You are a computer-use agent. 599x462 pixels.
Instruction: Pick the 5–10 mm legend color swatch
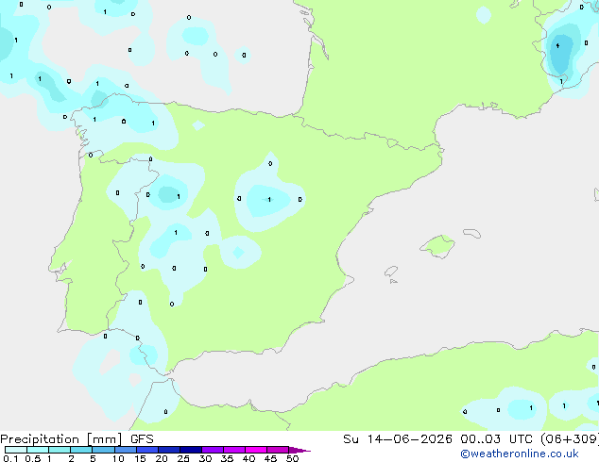[103, 450]
